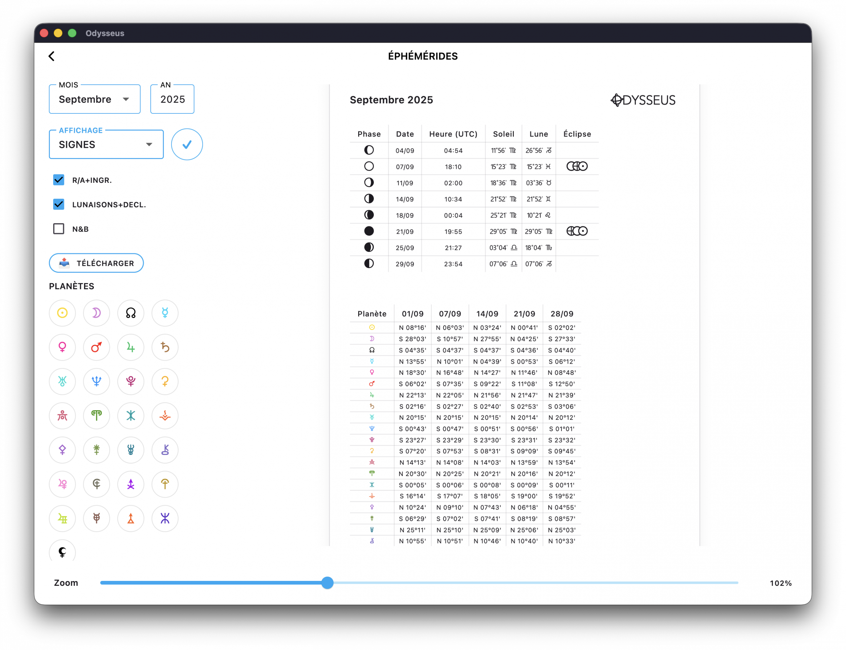
Task: Go back using the left chevron
Action: (52, 56)
